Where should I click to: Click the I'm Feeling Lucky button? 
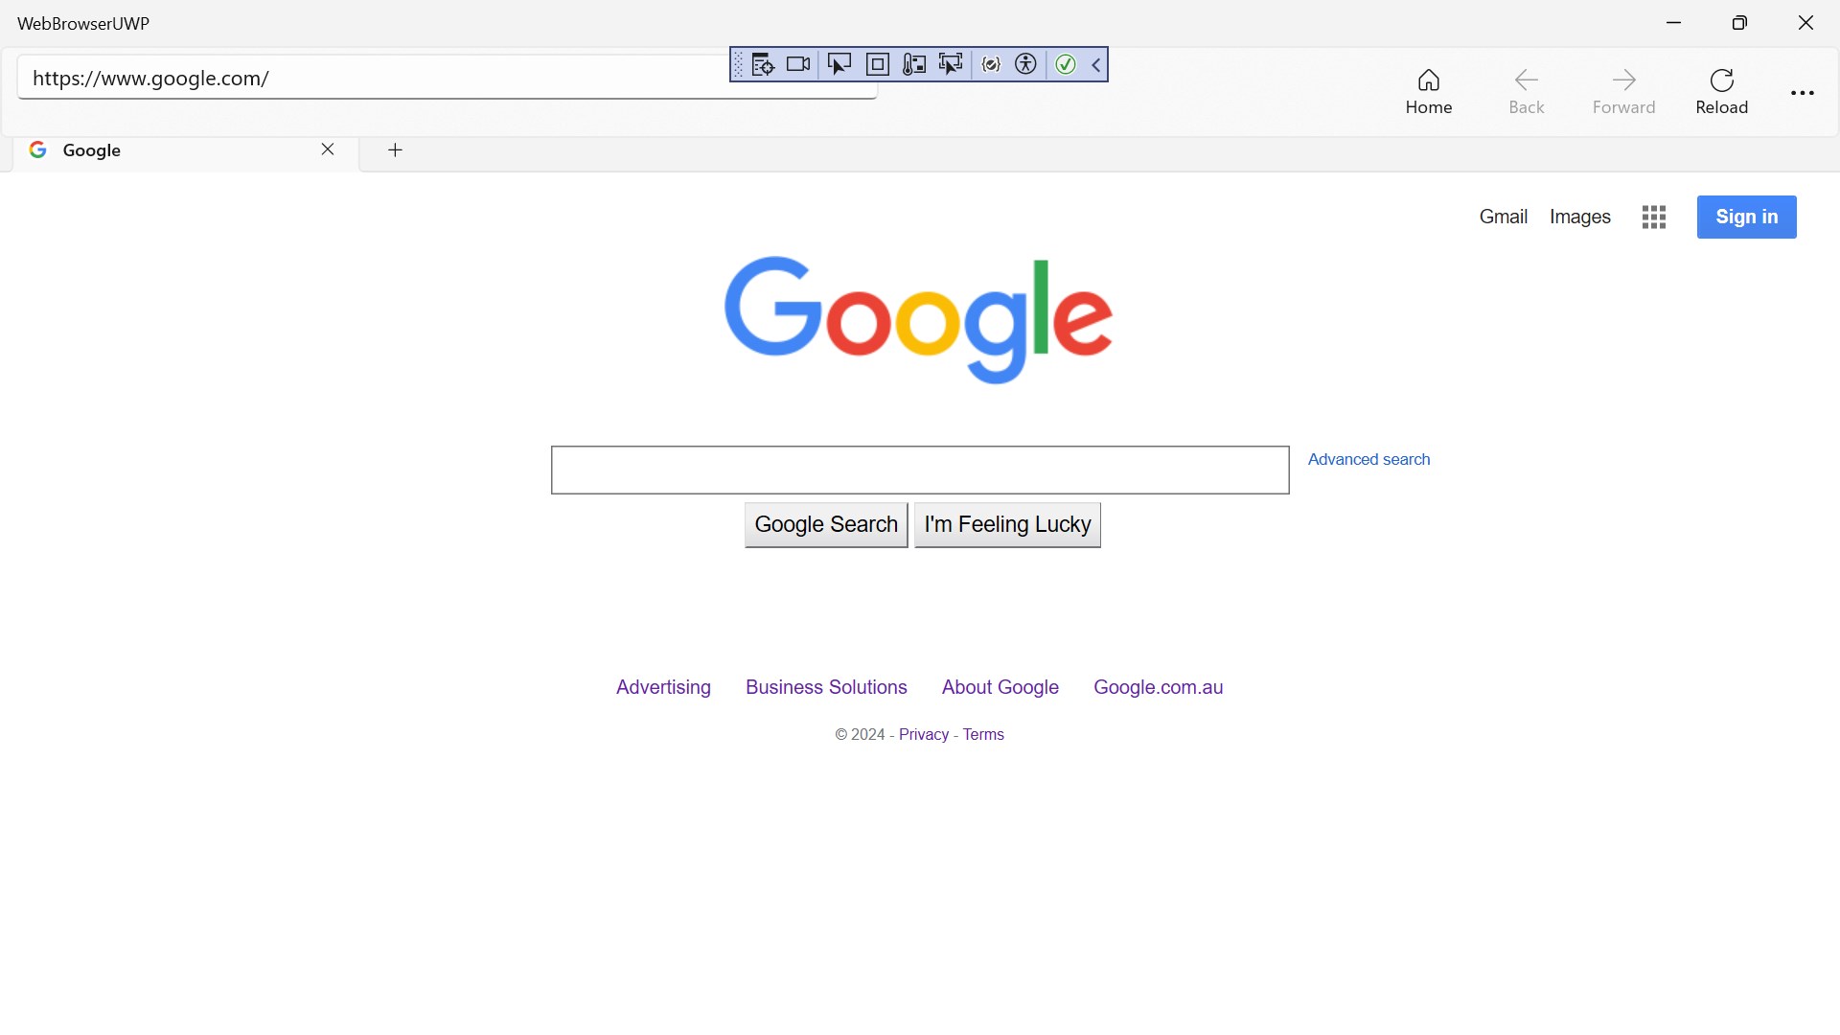coord(1007,525)
